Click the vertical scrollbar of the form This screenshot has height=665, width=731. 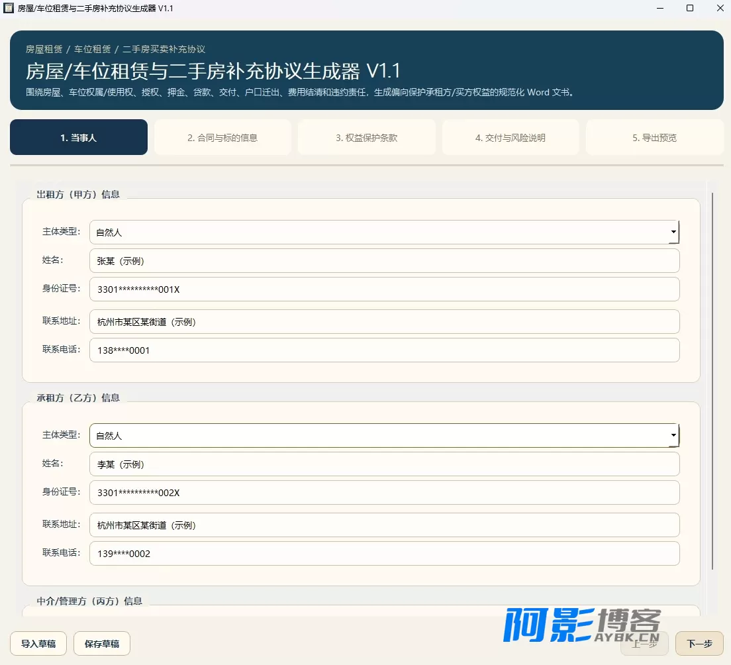coord(712,381)
